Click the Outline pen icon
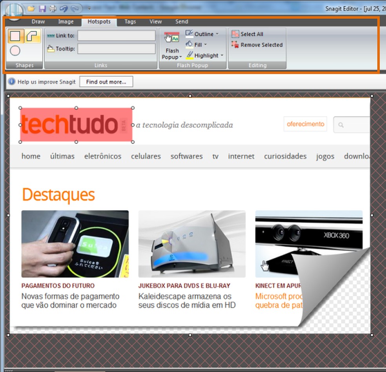Viewport: 386px width, 372px height. [189, 33]
